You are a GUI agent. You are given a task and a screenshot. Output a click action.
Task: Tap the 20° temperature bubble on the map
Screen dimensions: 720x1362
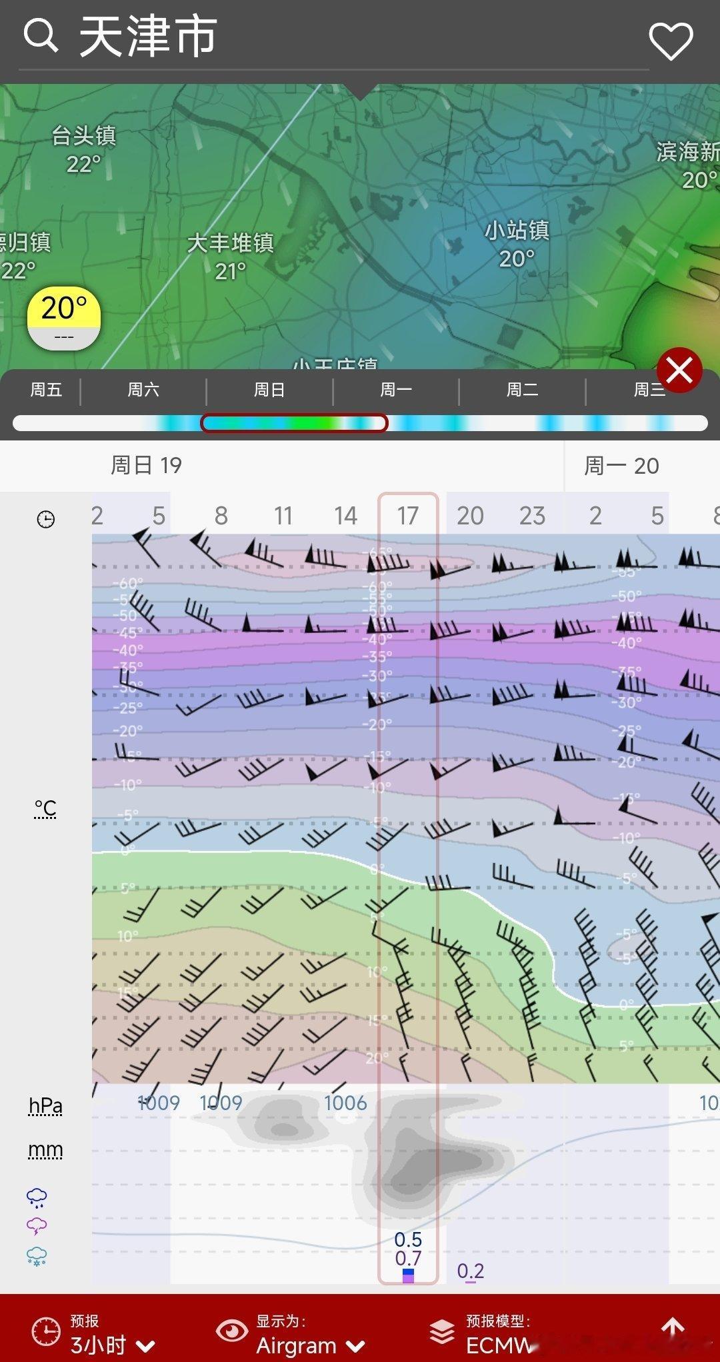[64, 319]
